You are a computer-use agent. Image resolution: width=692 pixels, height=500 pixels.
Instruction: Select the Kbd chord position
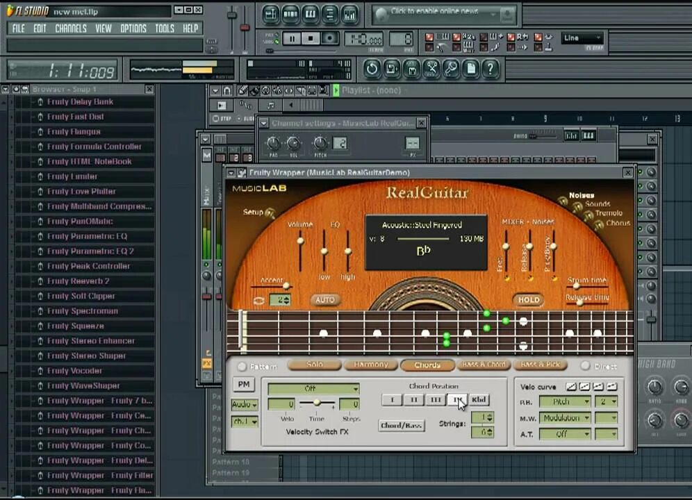[x=479, y=400]
